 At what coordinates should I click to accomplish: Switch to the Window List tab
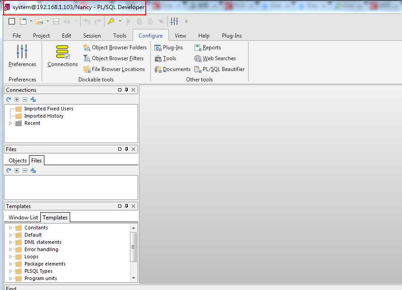(x=23, y=218)
